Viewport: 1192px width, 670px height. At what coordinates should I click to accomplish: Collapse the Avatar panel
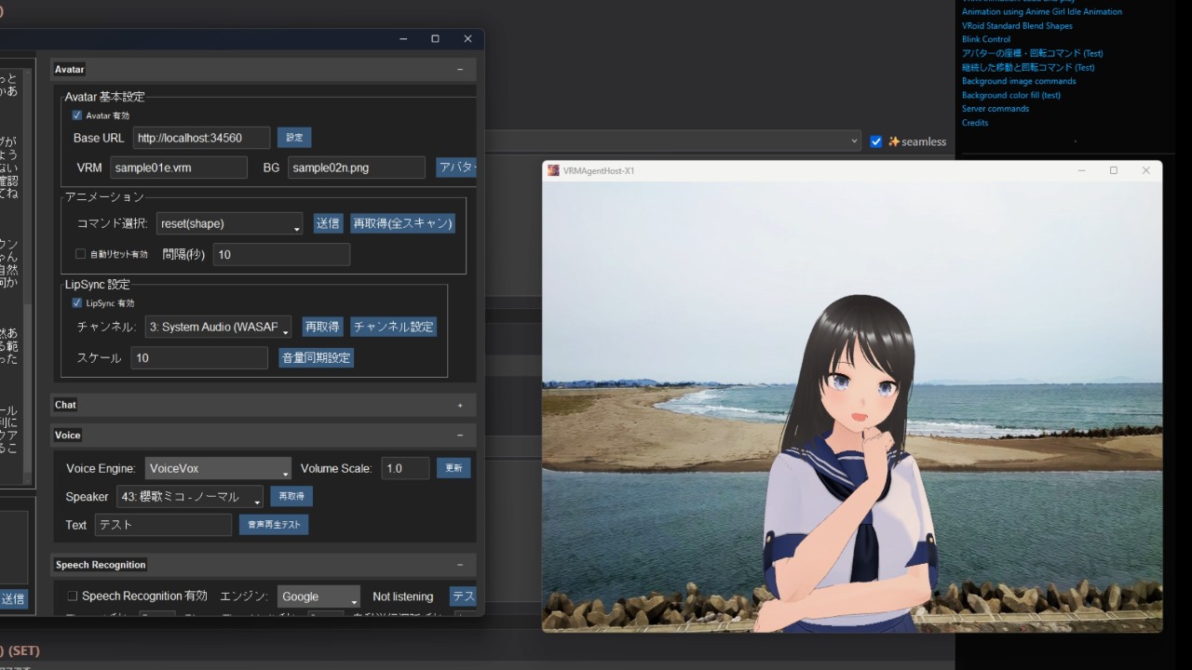click(459, 69)
